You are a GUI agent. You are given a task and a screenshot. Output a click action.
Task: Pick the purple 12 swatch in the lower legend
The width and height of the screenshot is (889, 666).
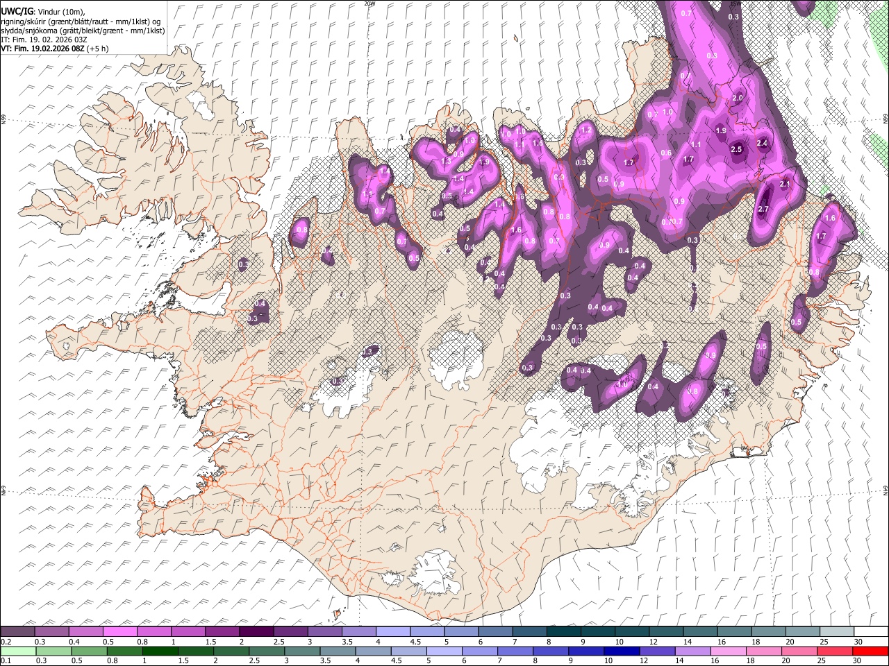pyautogui.click(x=656, y=651)
